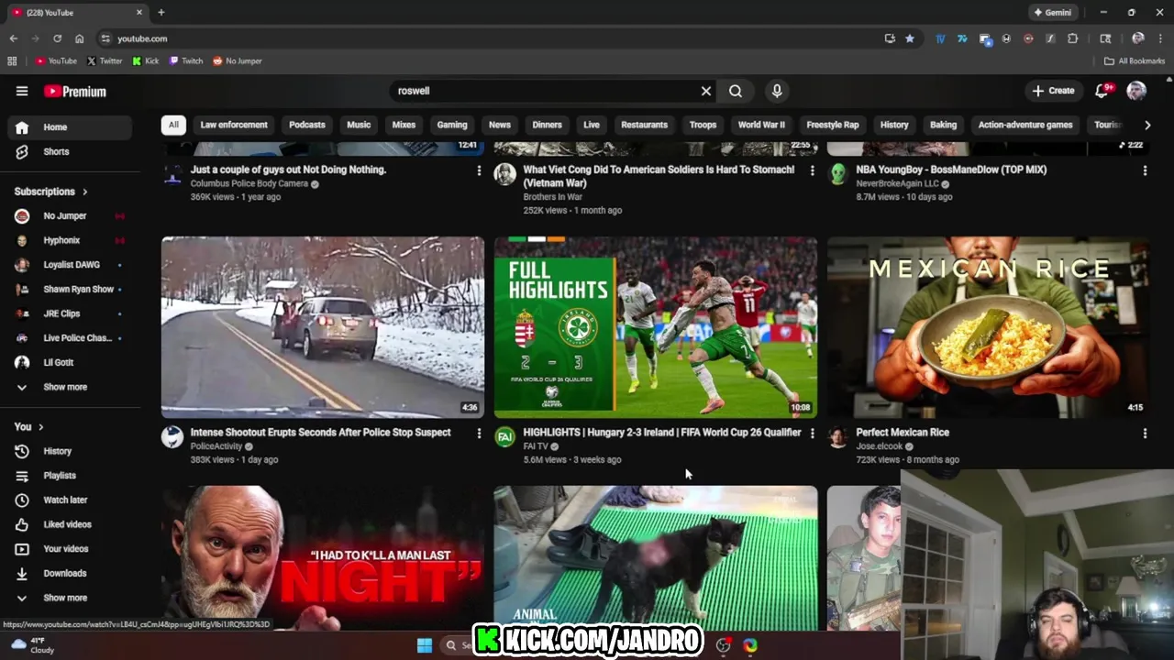Clear the search box with the X
1174x660 pixels.
706,91
